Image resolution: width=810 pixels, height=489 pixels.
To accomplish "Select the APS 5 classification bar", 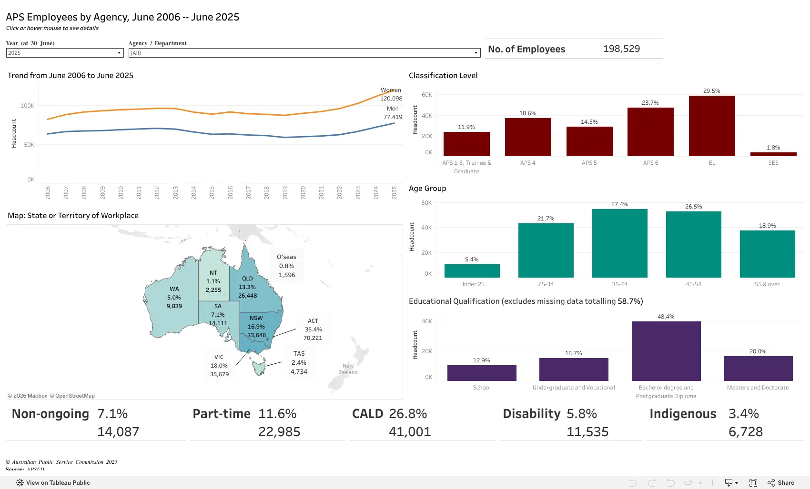I will pos(589,141).
